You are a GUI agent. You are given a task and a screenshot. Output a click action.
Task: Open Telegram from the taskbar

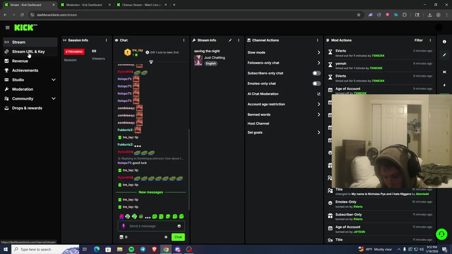[143, 249]
